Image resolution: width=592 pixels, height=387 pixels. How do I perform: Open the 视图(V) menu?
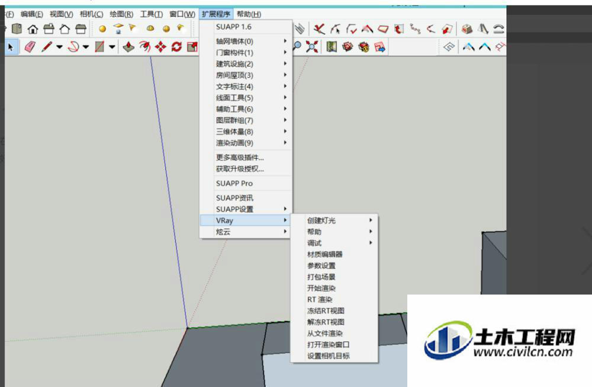tap(61, 14)
